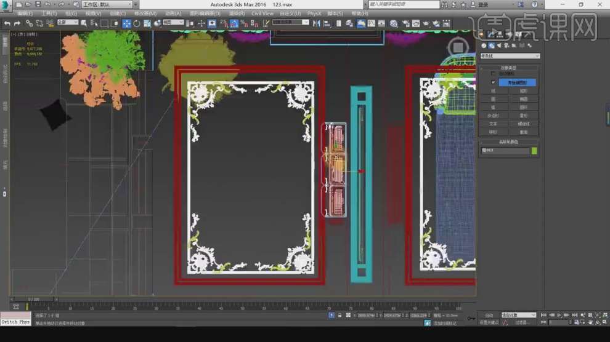Screen dimensions: 610x342
Task: Click the Undo arrow in main toolbar
Action: point(7,23)
